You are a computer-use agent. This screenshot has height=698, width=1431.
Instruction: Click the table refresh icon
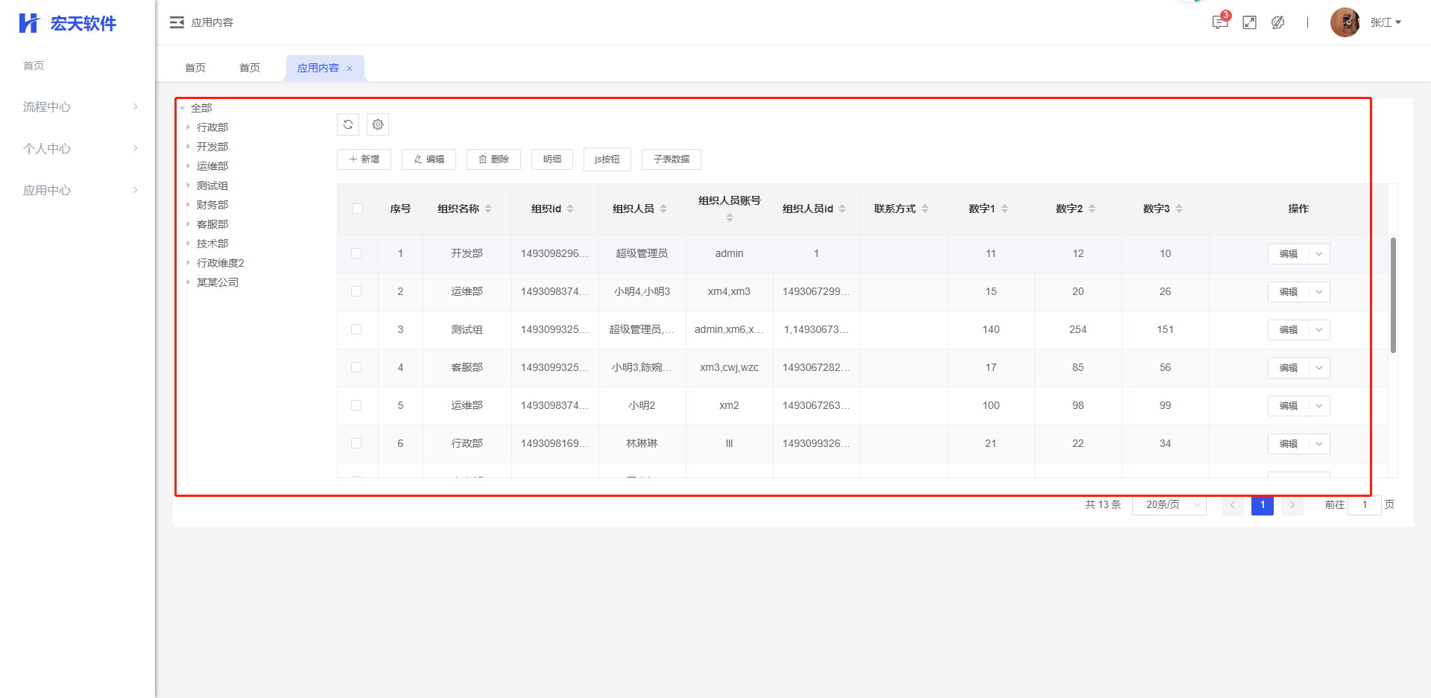pyautogui.click(x=348, y=124)
